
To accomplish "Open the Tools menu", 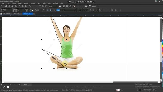I will tap(49, 3).
